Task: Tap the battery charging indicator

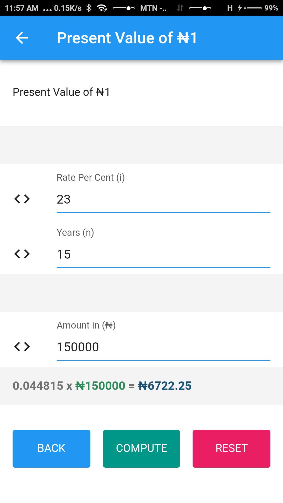Action: [239, 8]
